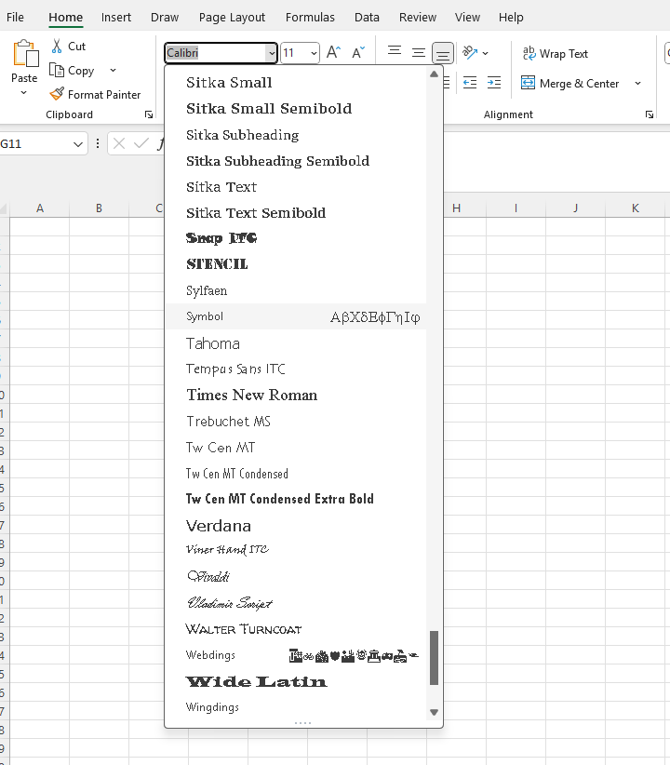
Task: Select the highlighted Symbol font
Action: pyautogui.click(x=296, y=316)
